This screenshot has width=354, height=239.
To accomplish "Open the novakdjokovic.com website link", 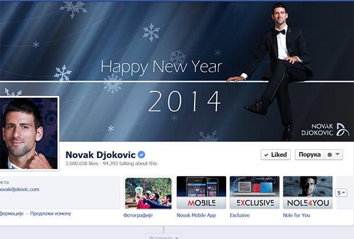I will pyautogui.click(x=19, y=189).
